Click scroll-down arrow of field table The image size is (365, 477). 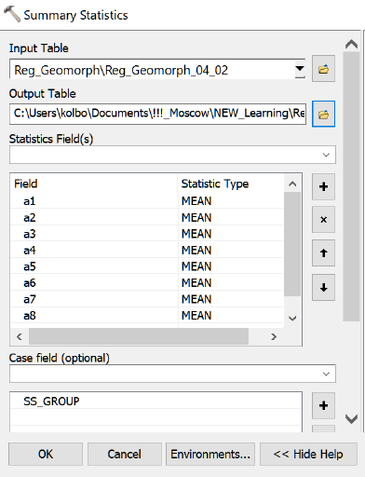(292, 318)
